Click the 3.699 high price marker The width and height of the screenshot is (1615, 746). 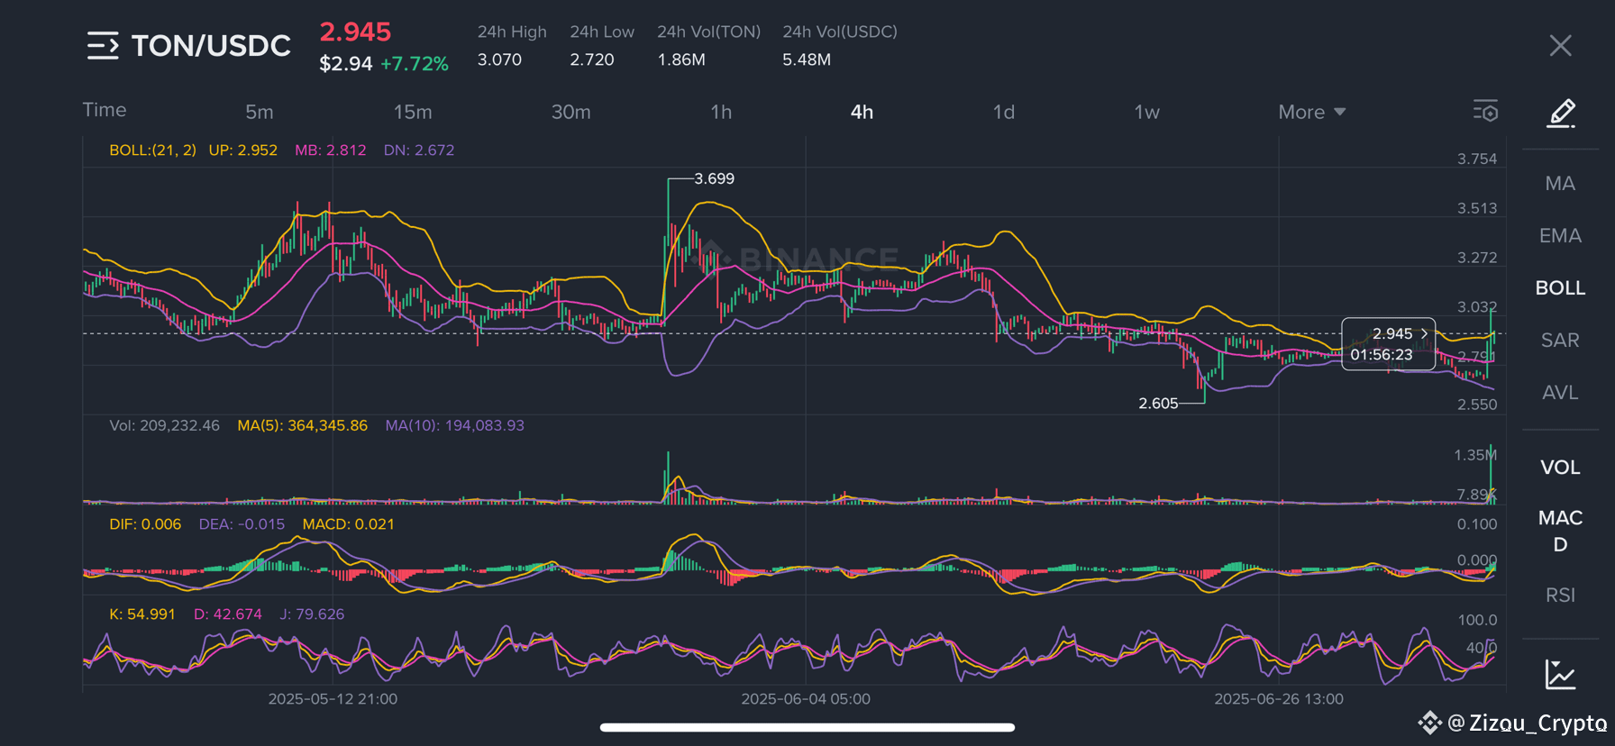(714, 178)
